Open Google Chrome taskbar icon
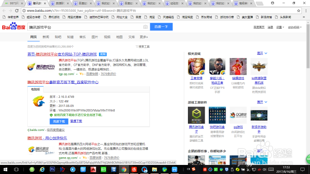This screenshot has width=310, height=174. pos(124,169)
